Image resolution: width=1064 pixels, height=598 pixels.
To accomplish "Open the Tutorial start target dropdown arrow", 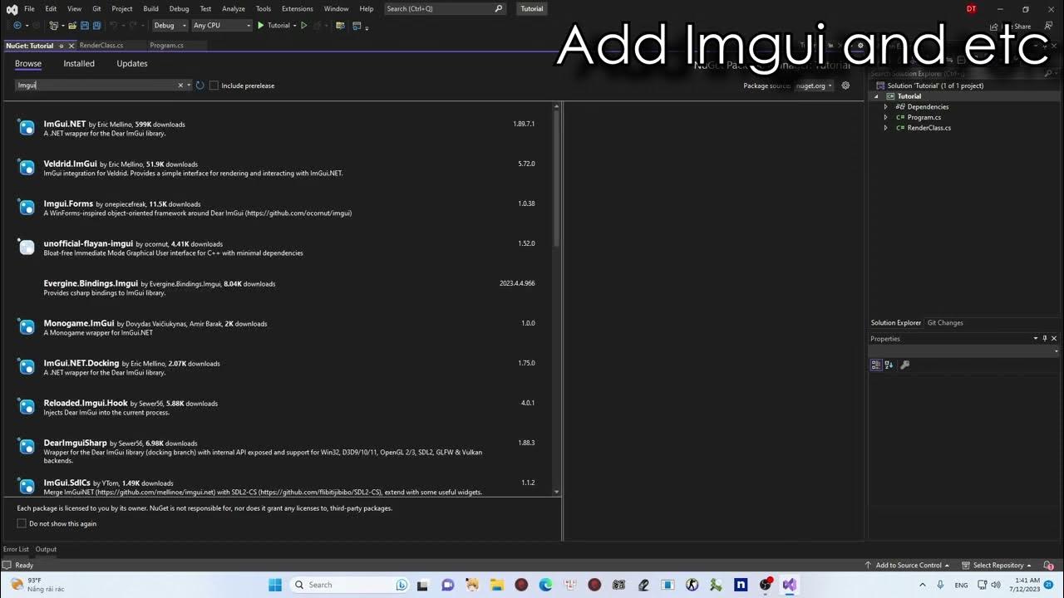I will pos(294,26).
